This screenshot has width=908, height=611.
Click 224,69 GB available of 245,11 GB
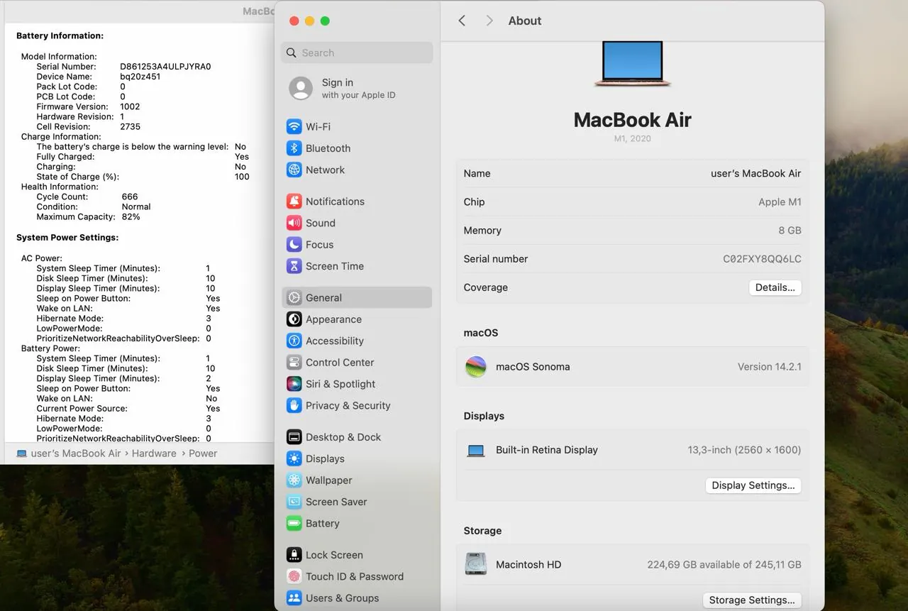pos(724,565)
